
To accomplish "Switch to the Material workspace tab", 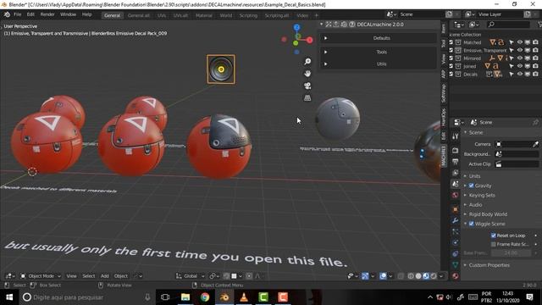I will pos(203,15).
